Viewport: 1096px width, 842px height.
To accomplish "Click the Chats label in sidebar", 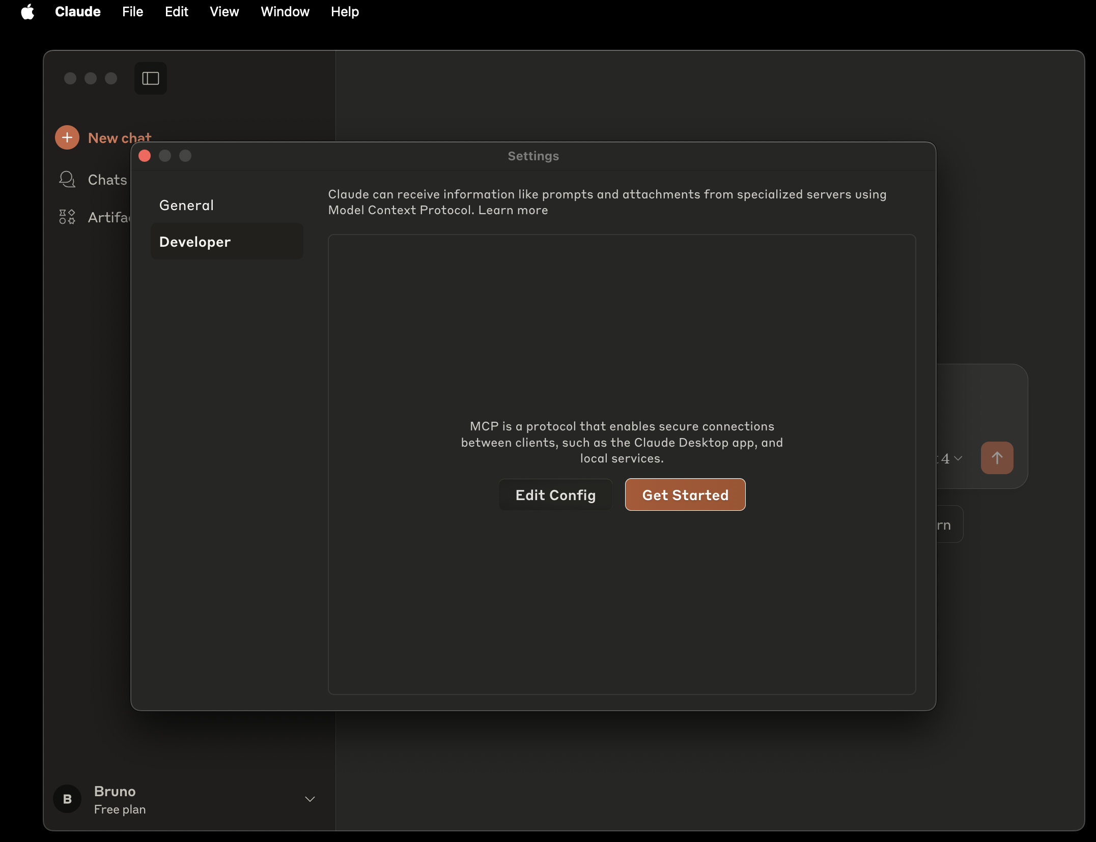I will click(x=107, y=180).
